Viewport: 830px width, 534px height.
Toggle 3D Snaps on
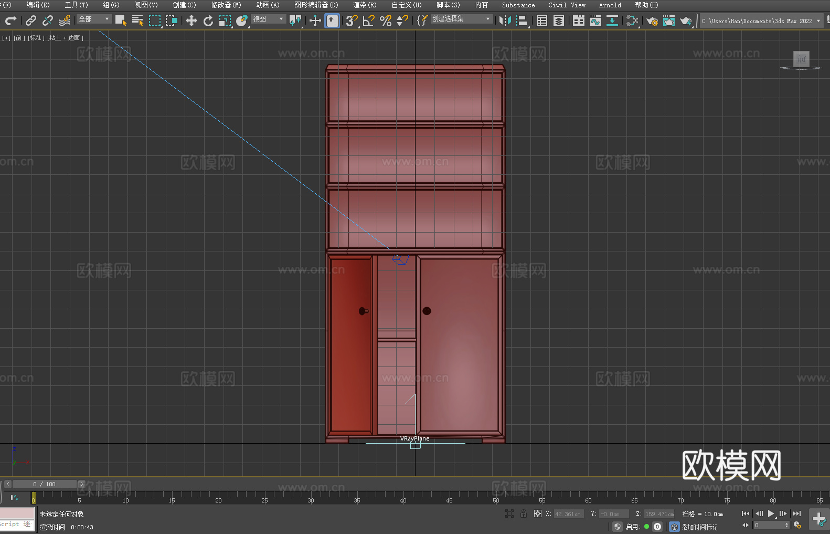pos(352,20)
